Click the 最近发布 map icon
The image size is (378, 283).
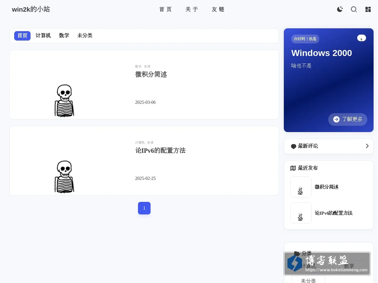(x=293, y=168)
